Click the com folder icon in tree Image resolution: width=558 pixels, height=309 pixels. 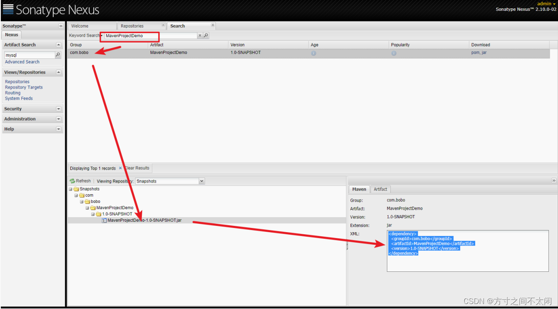82,195
